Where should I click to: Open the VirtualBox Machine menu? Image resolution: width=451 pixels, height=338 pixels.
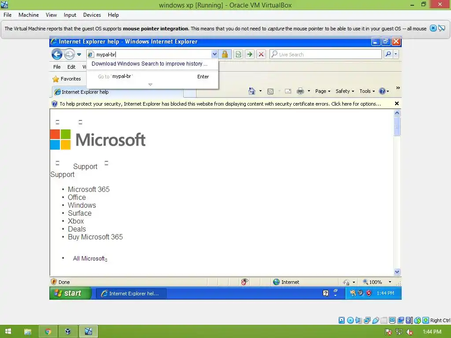(29, 15)
